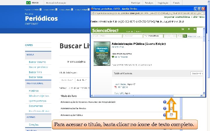Click the green heart Add to Favorites icon
The width and height of the screenshot is (210, 131).
pyautogui.click(x=113, y=57)
